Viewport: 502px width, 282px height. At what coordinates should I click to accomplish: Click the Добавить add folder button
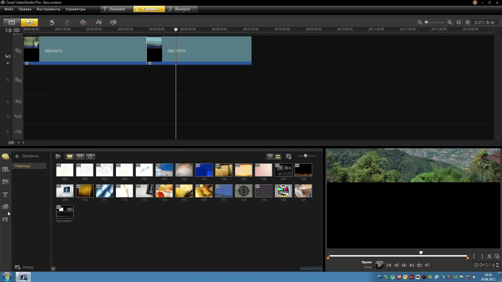(27, 156)
